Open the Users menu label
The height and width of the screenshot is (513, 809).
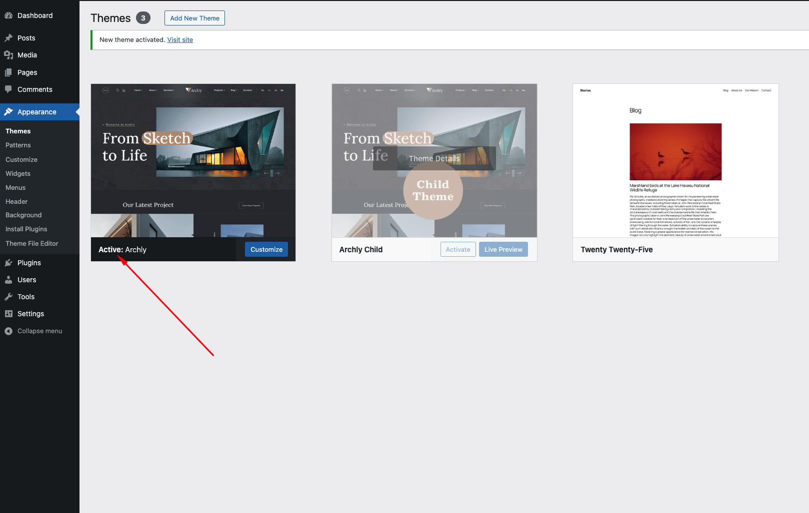point(27,280)
